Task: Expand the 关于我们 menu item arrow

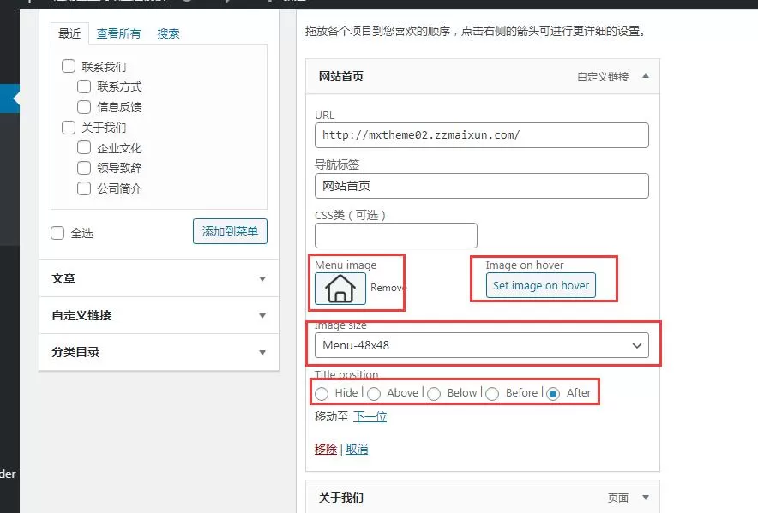Action: pyautogui.click(x=646, y=498)
